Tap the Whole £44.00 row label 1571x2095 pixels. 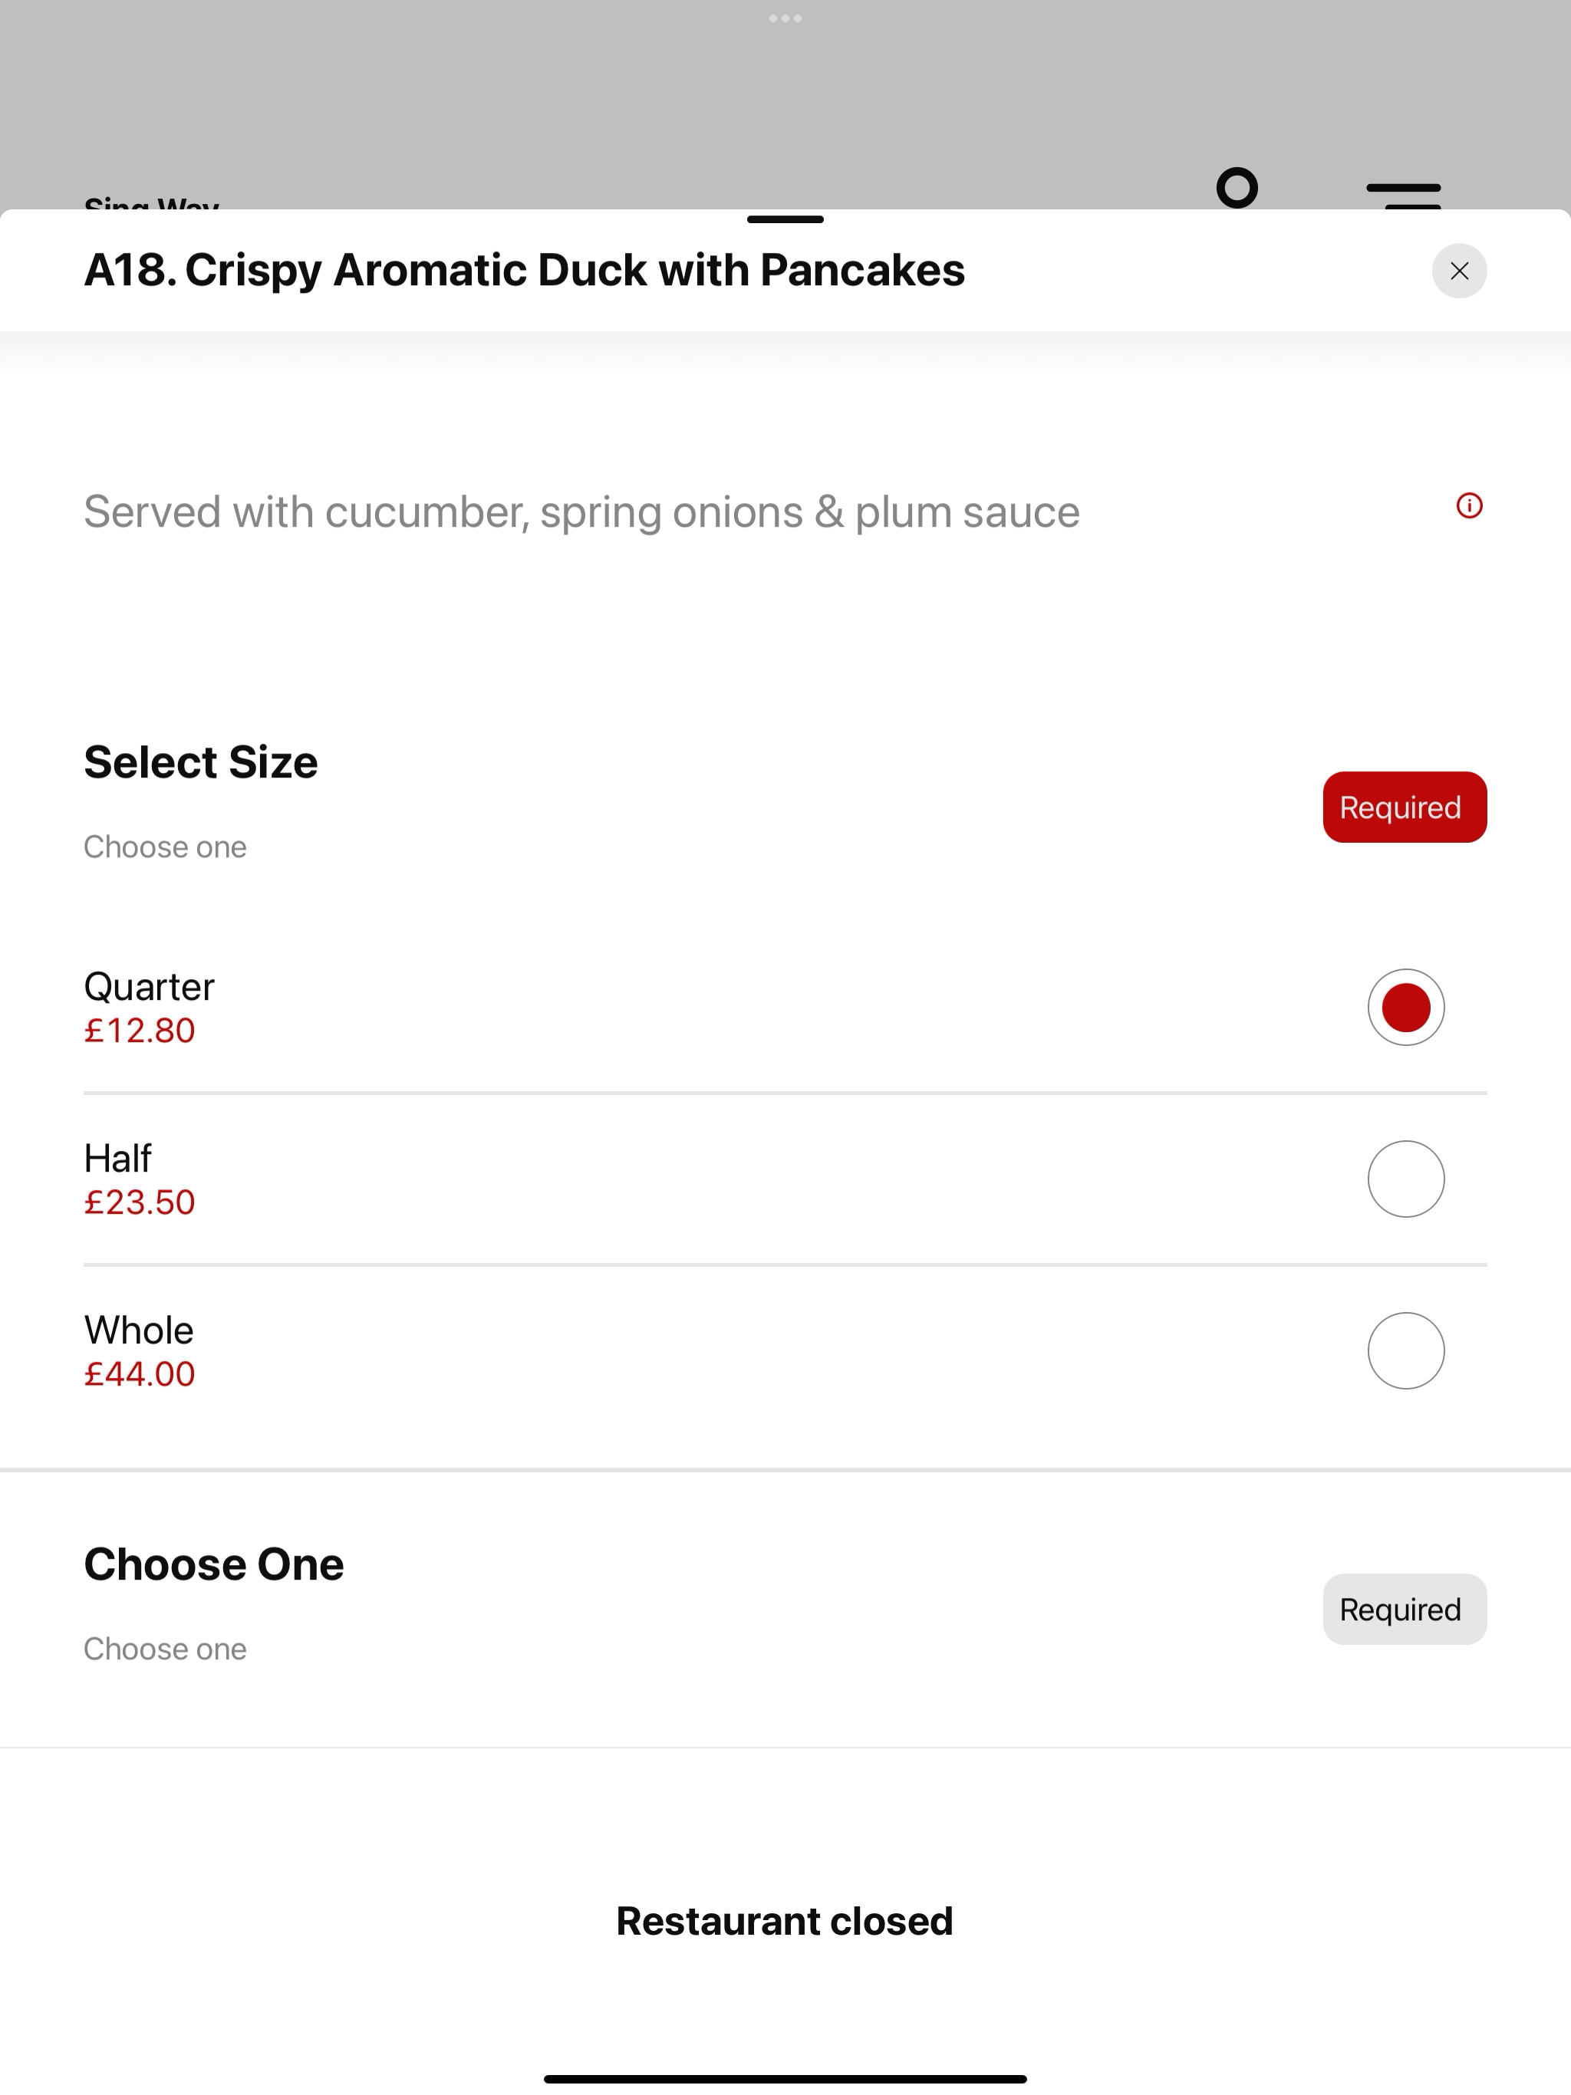point(140,1350)
